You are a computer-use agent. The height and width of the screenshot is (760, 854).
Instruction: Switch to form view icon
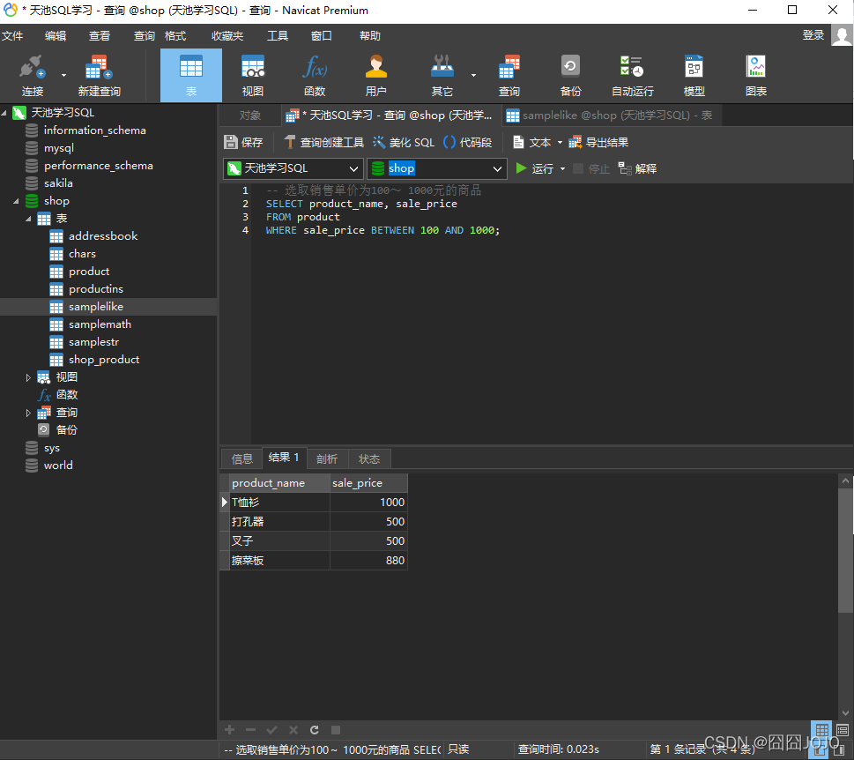842,729
